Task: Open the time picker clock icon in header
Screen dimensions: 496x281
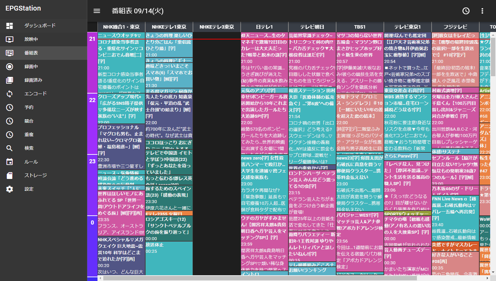Action: click(x=466, y=11)
